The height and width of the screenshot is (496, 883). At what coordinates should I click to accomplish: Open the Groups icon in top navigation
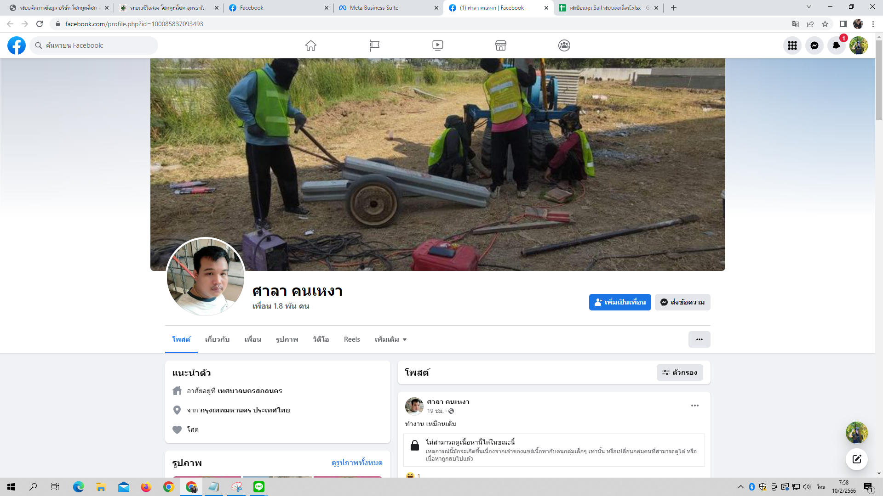coord(564,45)
